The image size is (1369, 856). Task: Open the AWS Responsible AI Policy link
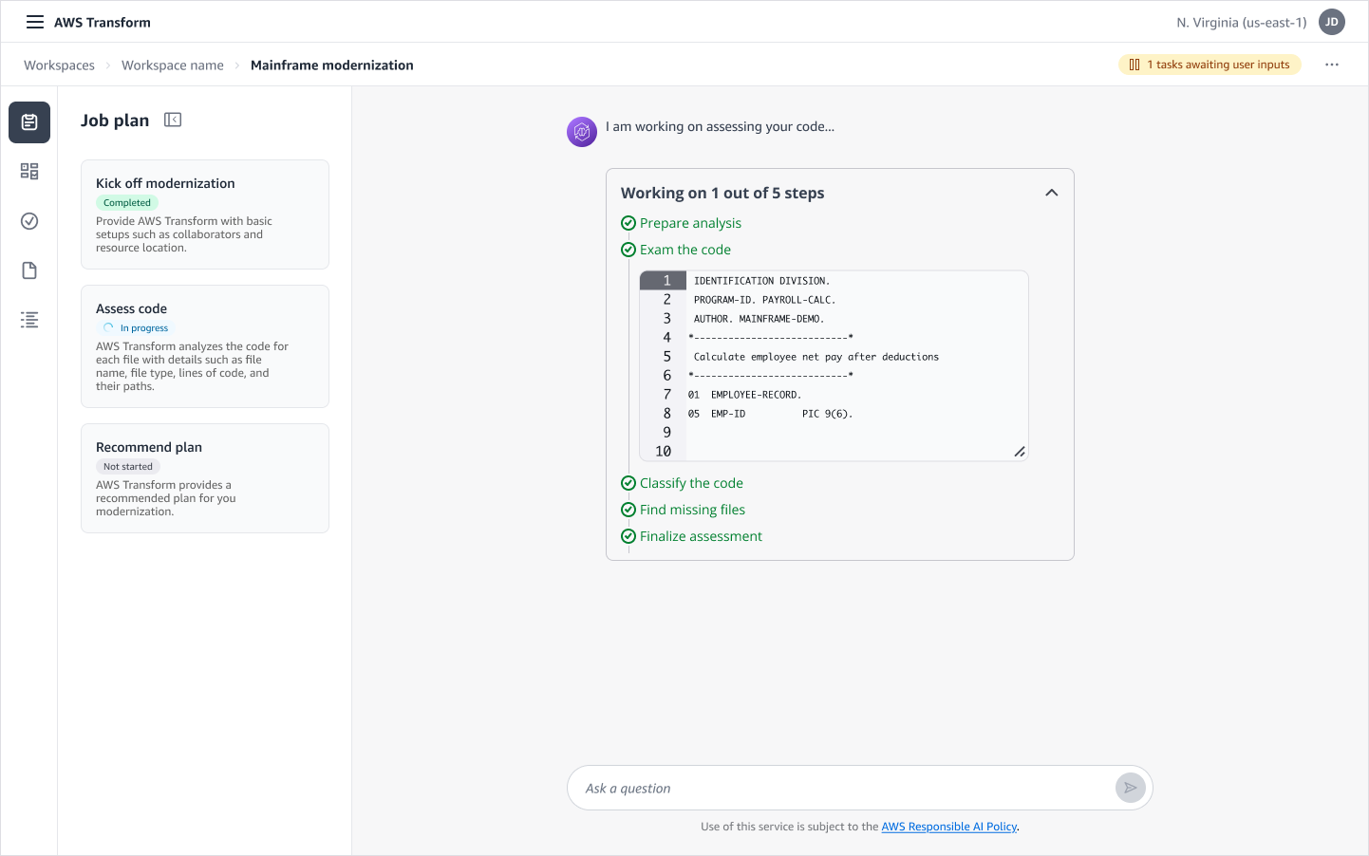948,827
